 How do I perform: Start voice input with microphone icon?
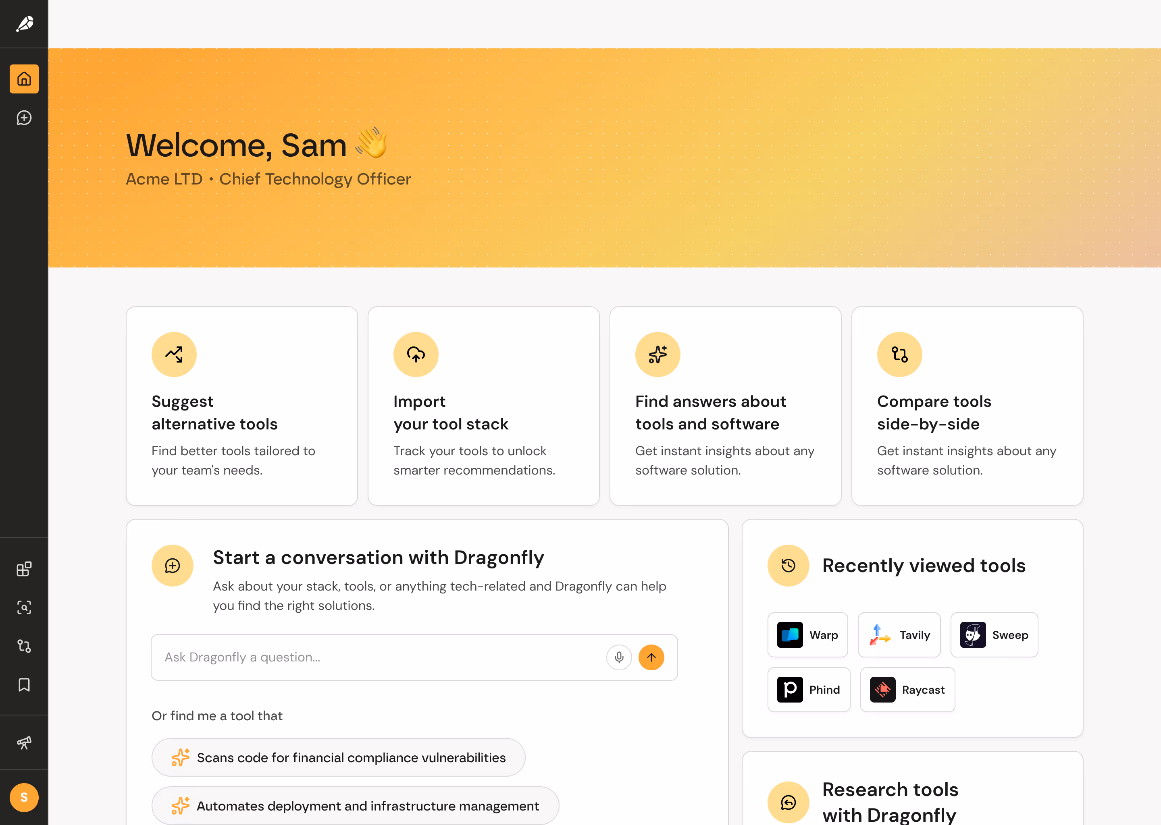tap(619, 657)
